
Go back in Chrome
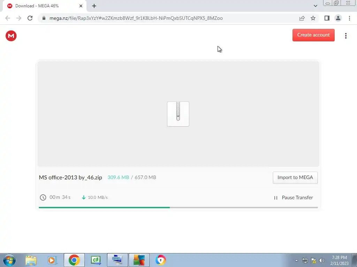click(x=8, y=18)
